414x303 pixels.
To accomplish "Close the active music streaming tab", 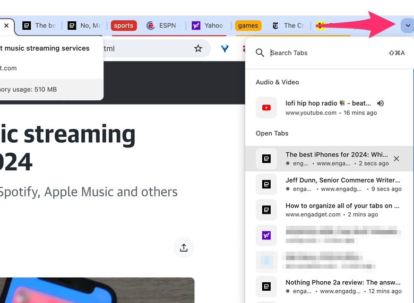I will [x=6, y=25].
